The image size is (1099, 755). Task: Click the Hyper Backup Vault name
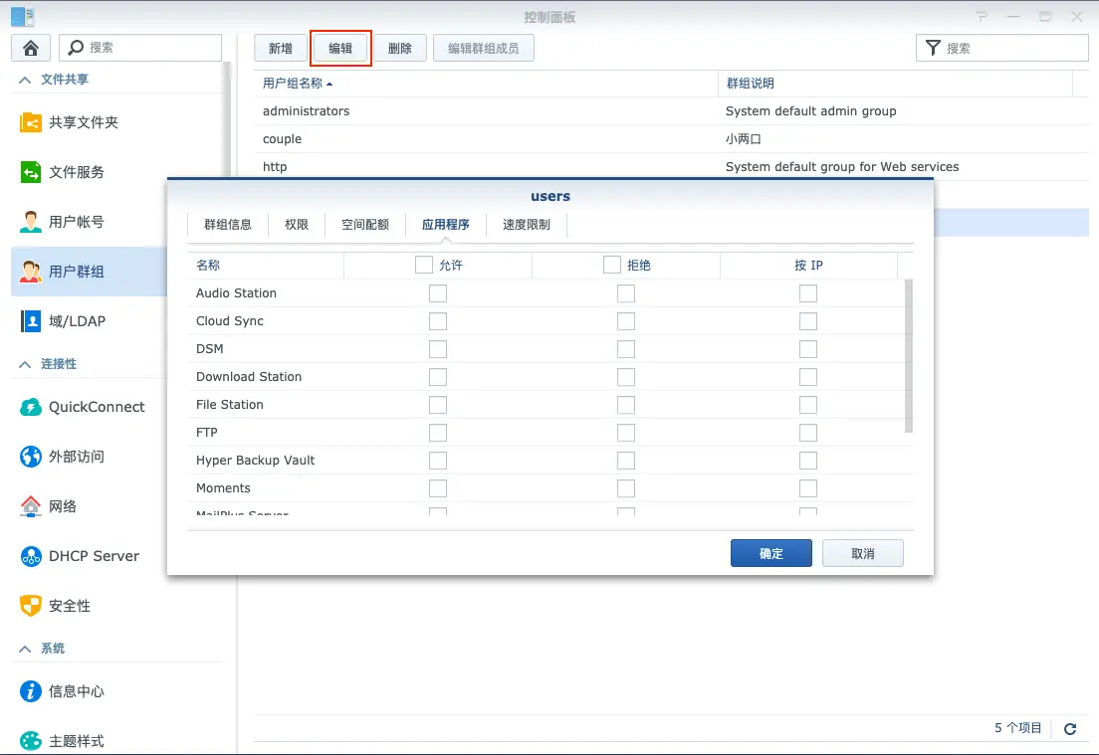pyautogui.click(x=255, y=461)
